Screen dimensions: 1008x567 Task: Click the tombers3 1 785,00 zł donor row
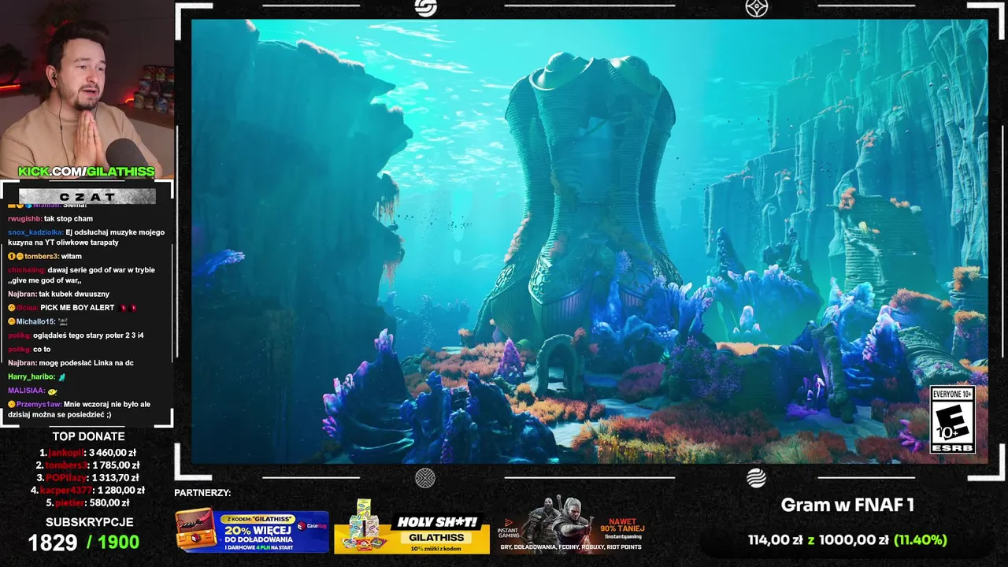(x=89, y=465)
